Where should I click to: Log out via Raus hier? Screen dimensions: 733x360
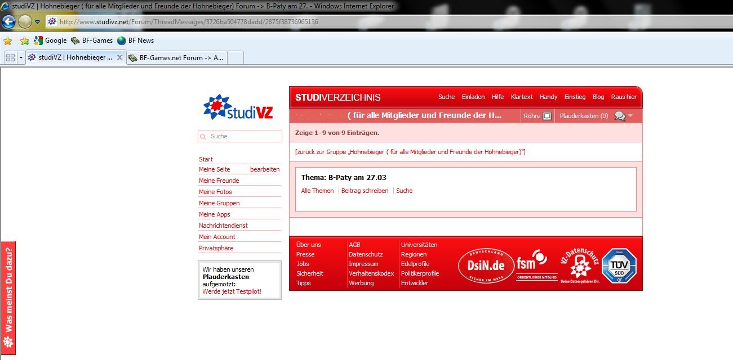pos(624,97)
